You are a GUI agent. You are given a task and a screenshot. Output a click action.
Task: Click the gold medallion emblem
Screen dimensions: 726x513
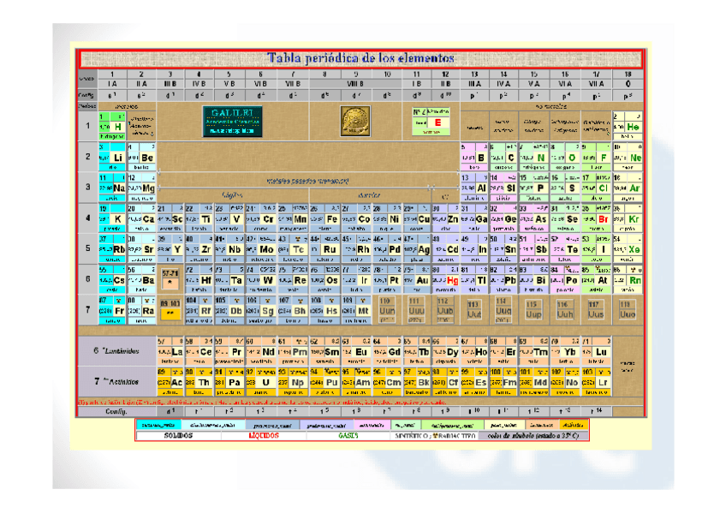354,121
